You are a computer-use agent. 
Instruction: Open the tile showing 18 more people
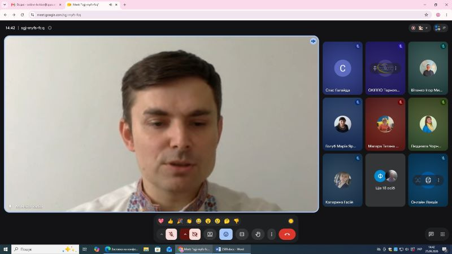[x=385, y=180]
